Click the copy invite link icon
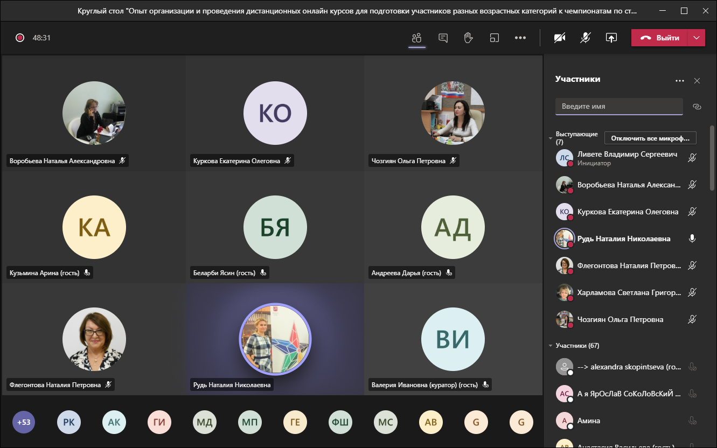Image resolution: width=717 pixels, height=448 pixels. (697, 107)
